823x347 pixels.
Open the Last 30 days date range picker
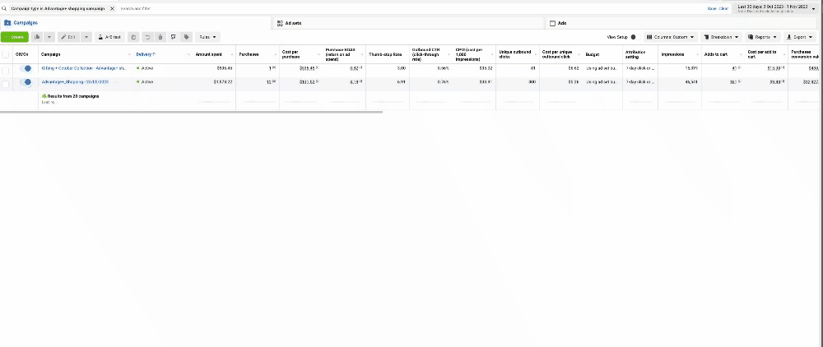coord(776,8)
